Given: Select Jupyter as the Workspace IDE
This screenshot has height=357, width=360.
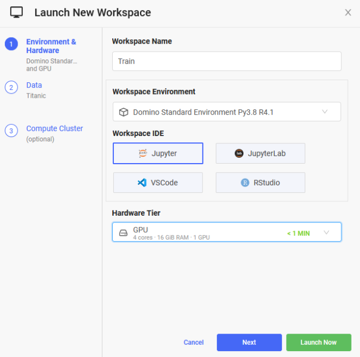Looking at the screenshot, I should (x=158, y=153).
